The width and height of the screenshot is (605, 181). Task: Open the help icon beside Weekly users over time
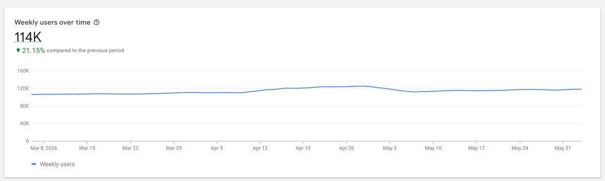tap(97, 23)
